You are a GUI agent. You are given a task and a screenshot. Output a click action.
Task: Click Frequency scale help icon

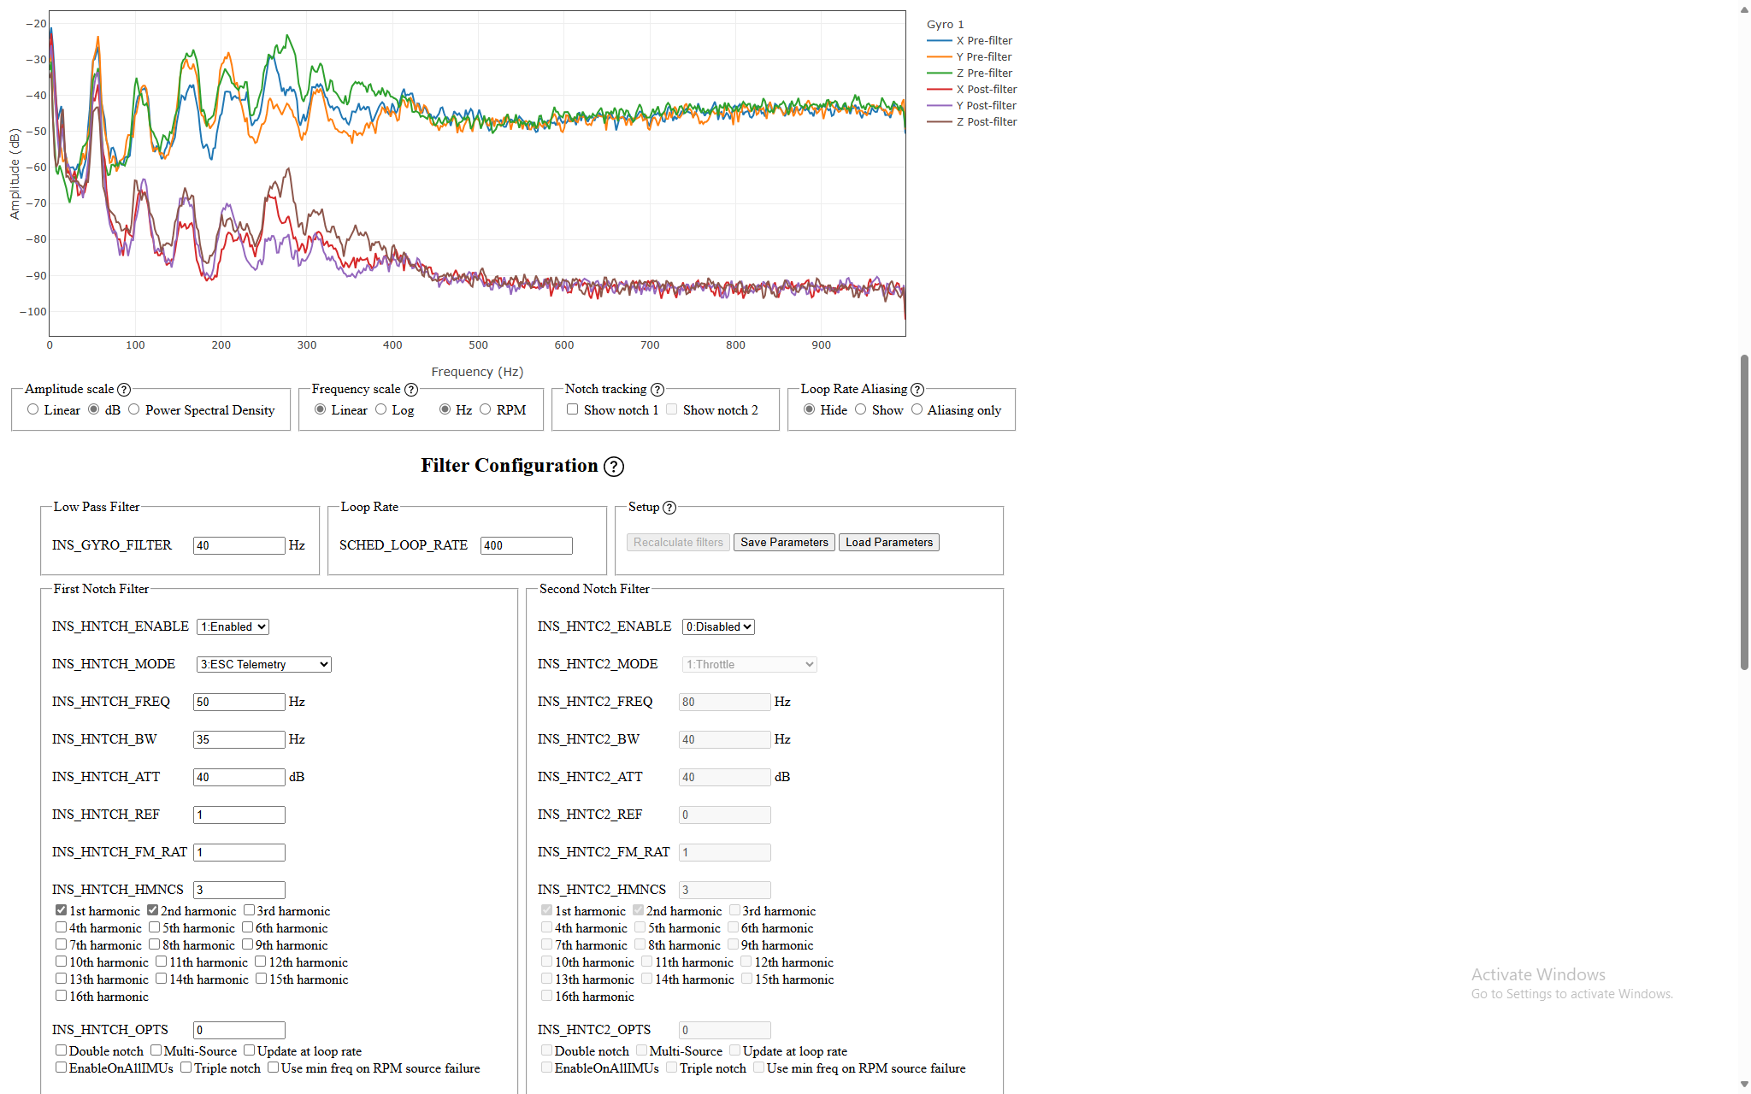(411, 390)
